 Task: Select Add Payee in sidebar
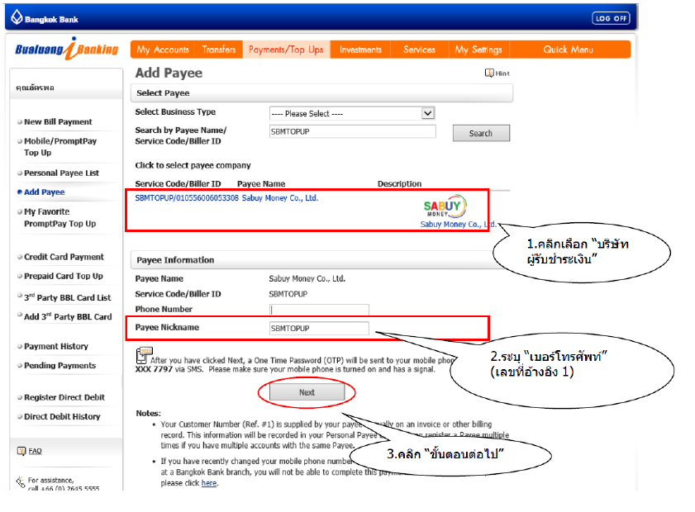(45, 192)
